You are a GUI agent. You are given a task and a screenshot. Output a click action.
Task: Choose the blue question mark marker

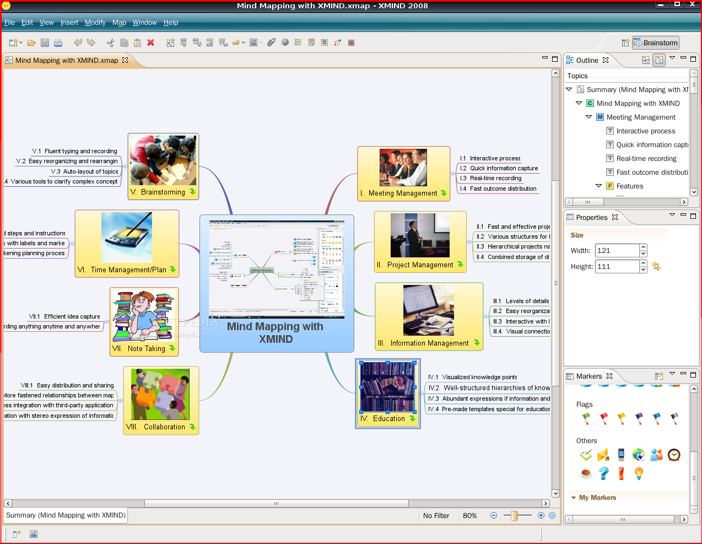pos(603,473)
